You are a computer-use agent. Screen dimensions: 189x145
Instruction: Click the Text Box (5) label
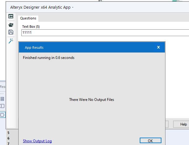31,27
